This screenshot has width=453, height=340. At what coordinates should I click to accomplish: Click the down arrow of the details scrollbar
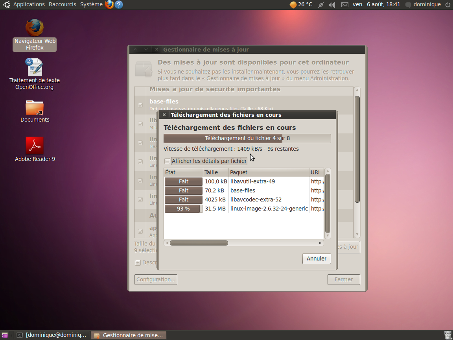pos(328,236)
